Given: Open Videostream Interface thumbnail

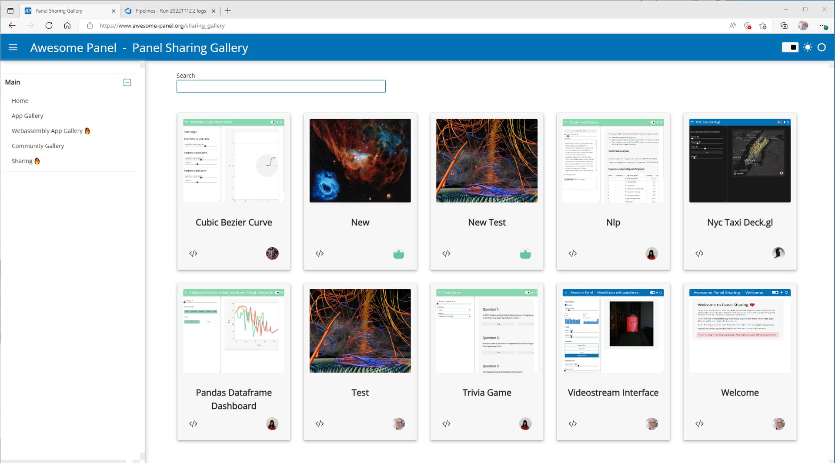Looking at the screenshot, I should (613, 331).
